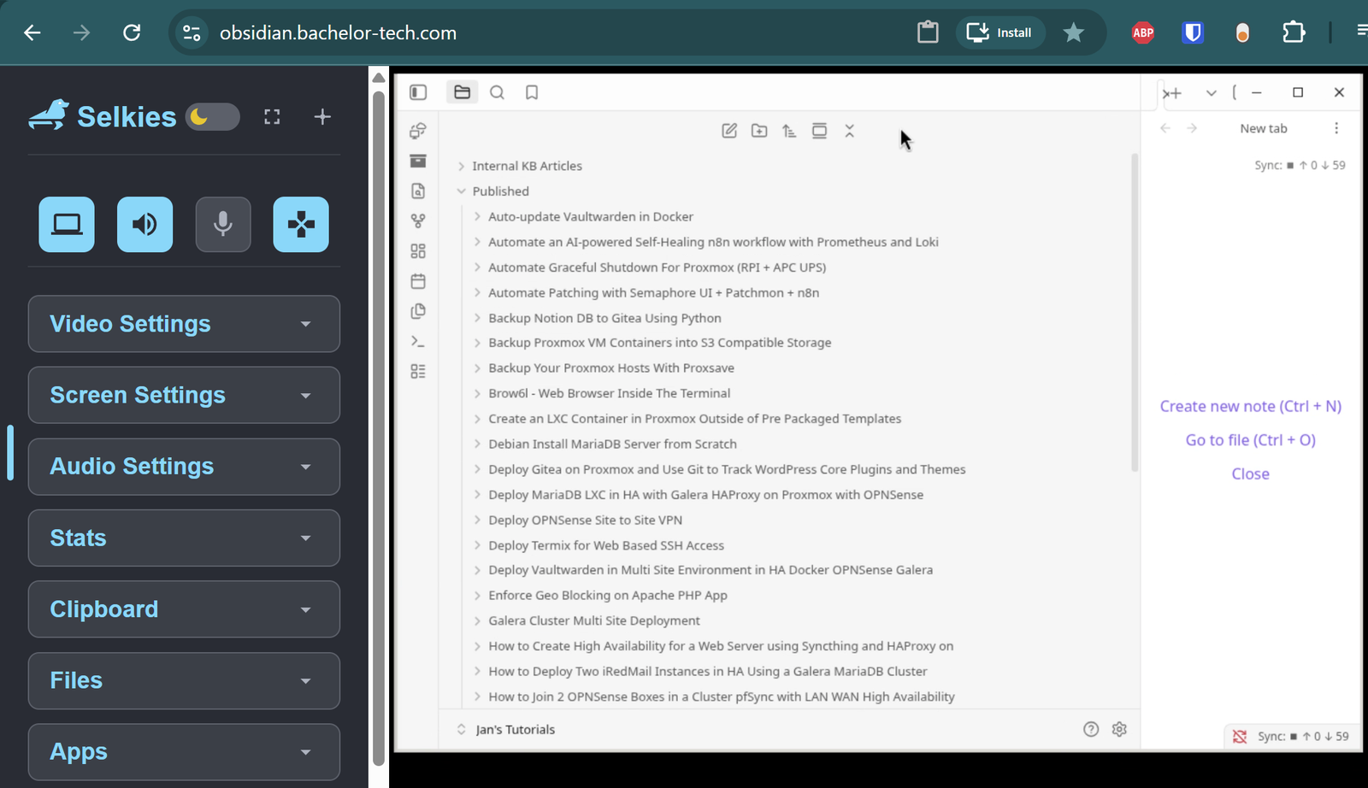The image size is (1368, 788).
Task: Expand the Video Settings section
Action: (184, 324)
